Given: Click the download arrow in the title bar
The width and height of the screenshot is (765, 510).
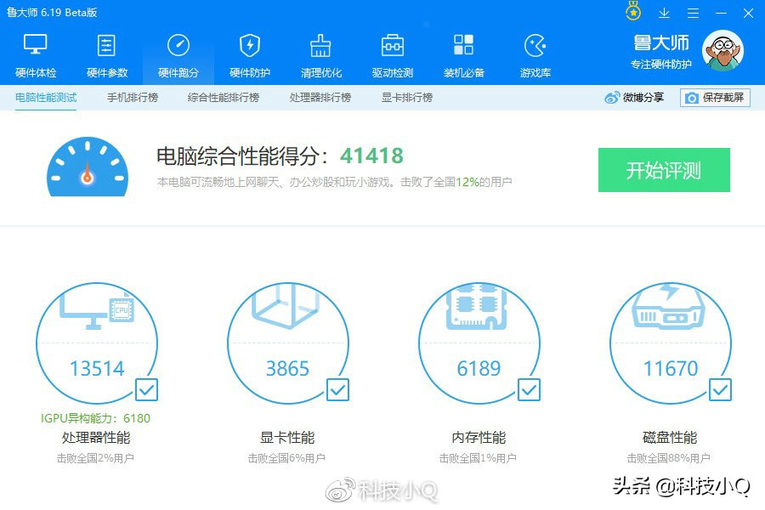Looking at the screenshot, I should tap(664, 12).
